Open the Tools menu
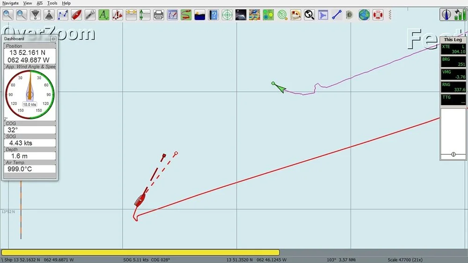 pyautogui.click(x=52, y=3)
